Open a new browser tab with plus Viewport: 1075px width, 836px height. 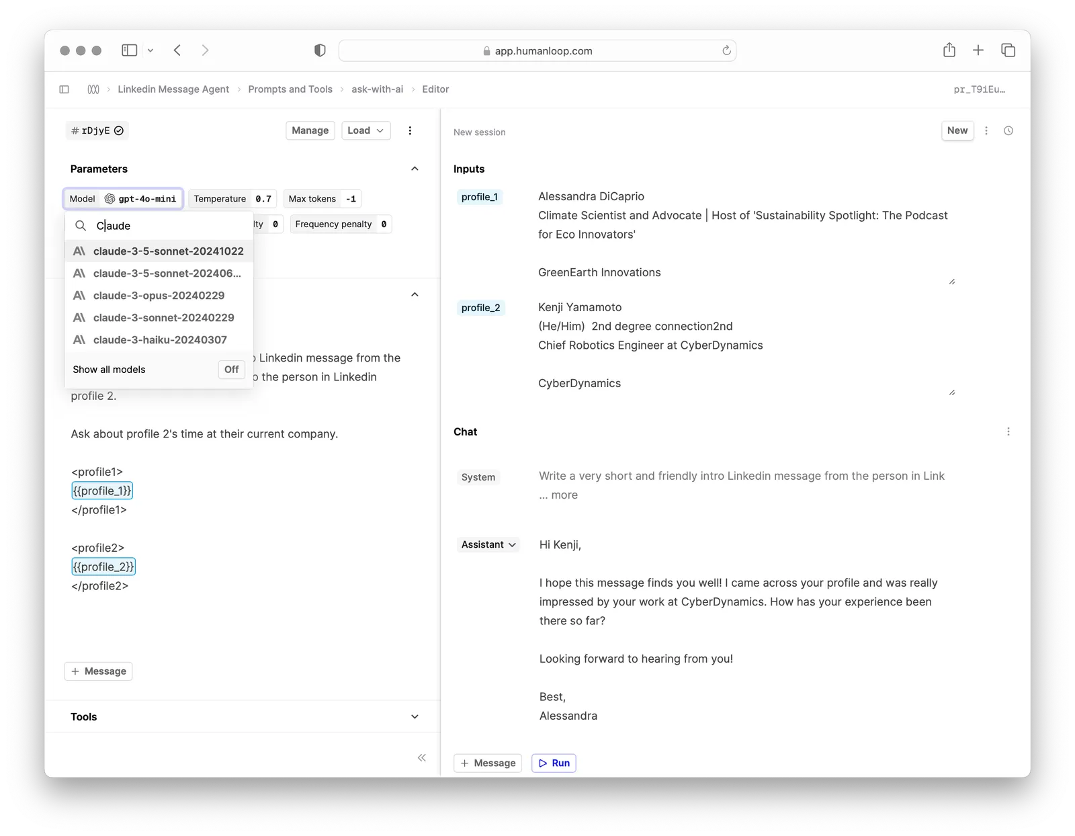pyautogui.click(x=978, y=50)
